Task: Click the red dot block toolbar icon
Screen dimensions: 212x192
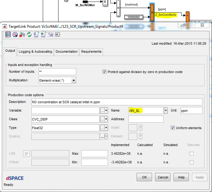Action: [22, 35]
